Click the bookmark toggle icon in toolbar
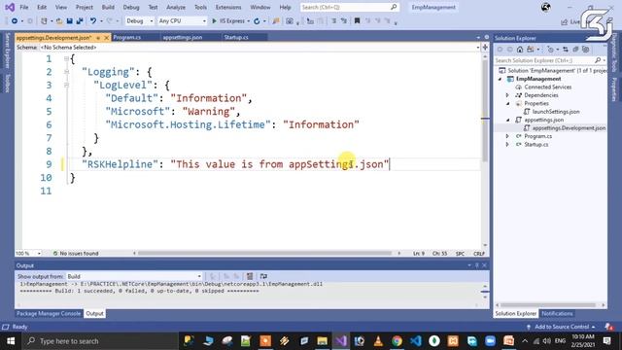Viewport: 622px width, 350px height. (x=357, y=21)
